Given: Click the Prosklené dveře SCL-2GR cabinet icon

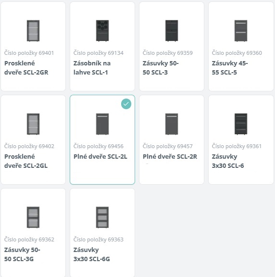Looking at the screenshot, I should pyautogui.click(x=33, y=31).
